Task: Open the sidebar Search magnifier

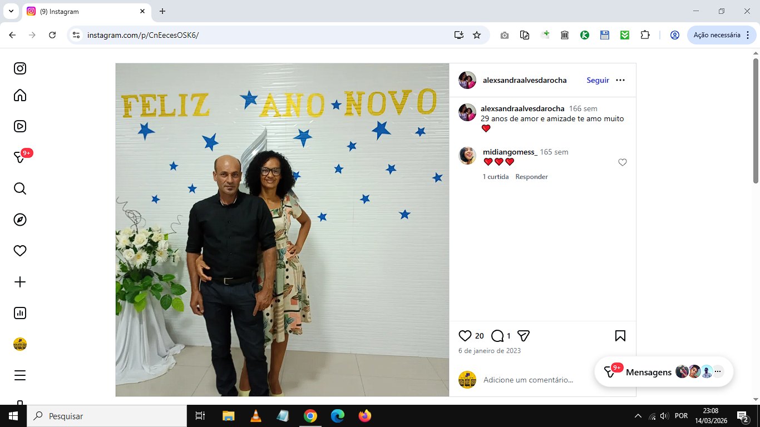Action: 20,188
